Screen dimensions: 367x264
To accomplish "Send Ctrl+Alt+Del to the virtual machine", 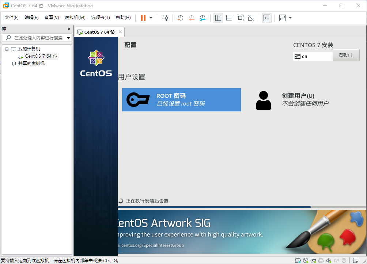I will click(x=165, y=18).
